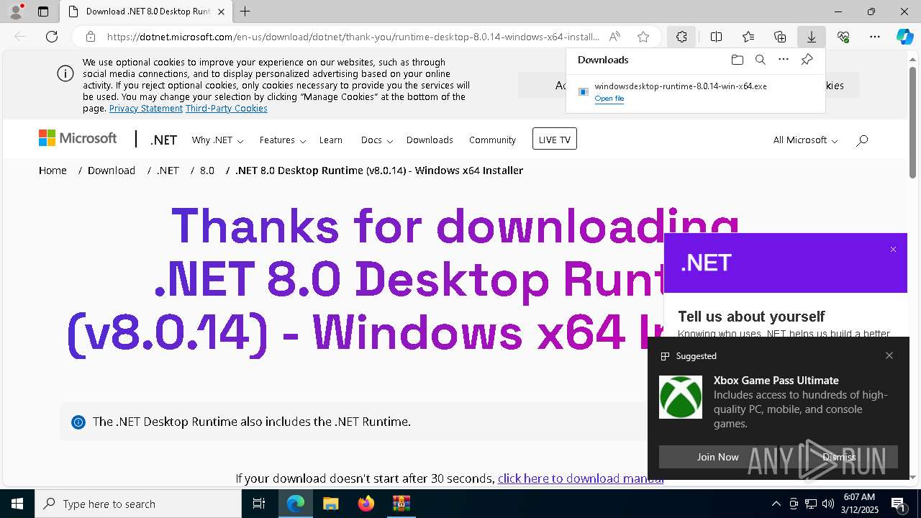The image size is (921, 518).
Task: Expand the Features dropdown
Action: [x=283, y=140]
